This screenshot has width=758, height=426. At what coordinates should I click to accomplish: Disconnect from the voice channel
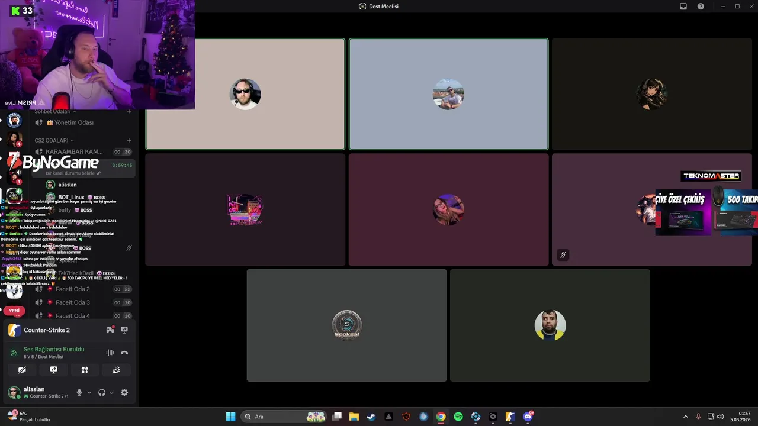click(x=124, y=353)
